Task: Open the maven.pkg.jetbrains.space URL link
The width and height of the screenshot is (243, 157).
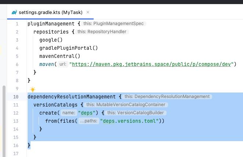Action: coord(152,64)
